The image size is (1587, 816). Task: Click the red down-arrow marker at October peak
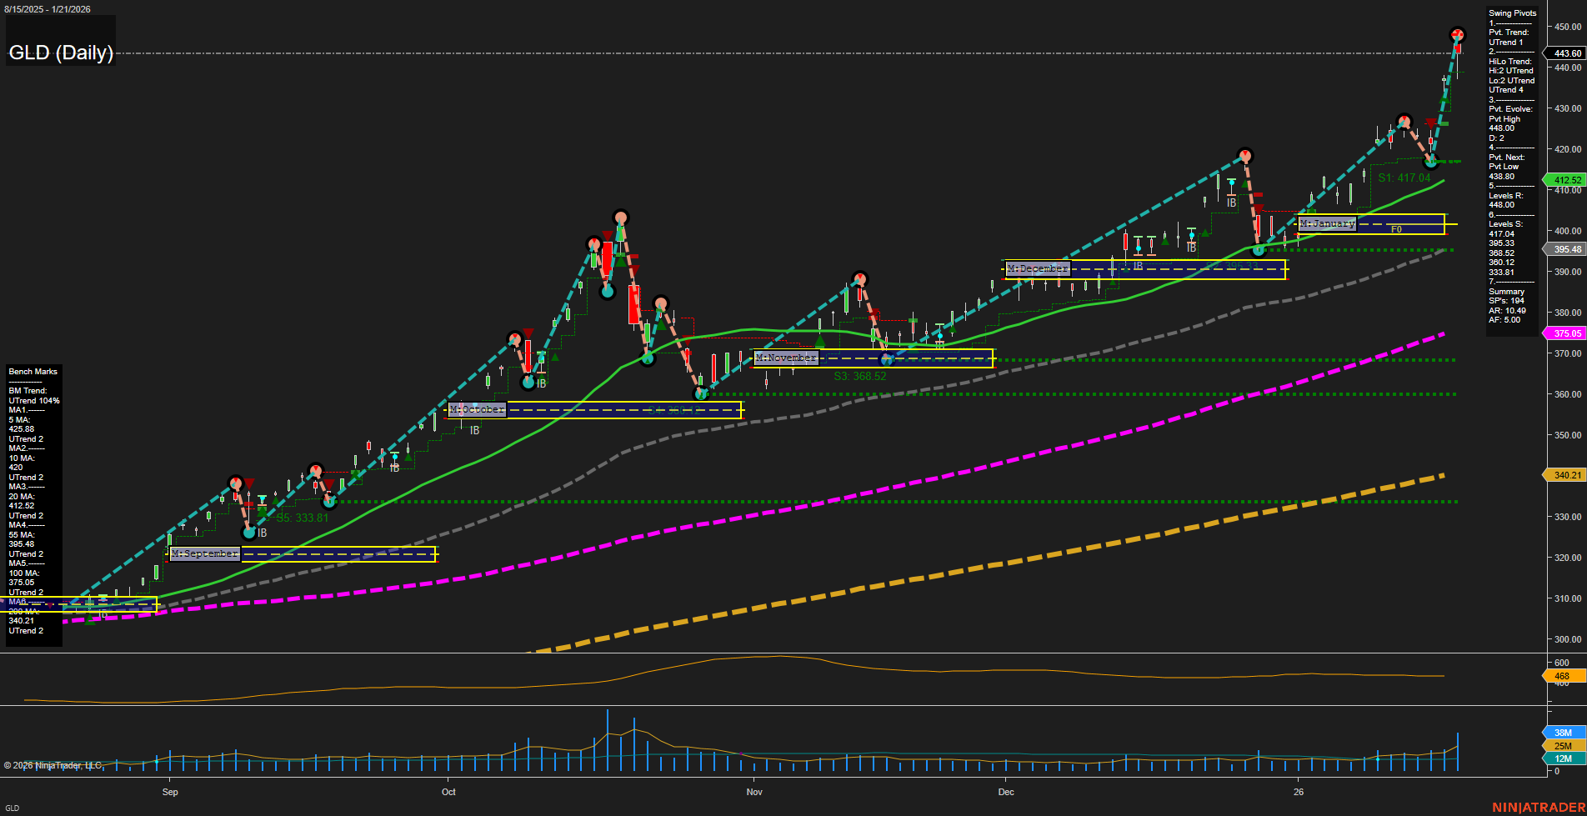click(x=606, y=235)
